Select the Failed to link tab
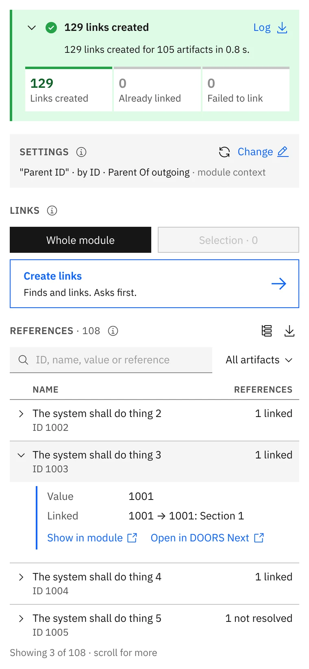Image resolution: width=309 pixels, height=669 pixels. (x=246, y=89)
